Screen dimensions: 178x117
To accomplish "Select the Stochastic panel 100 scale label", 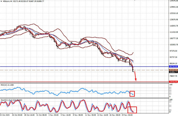I will coord(171,100).
